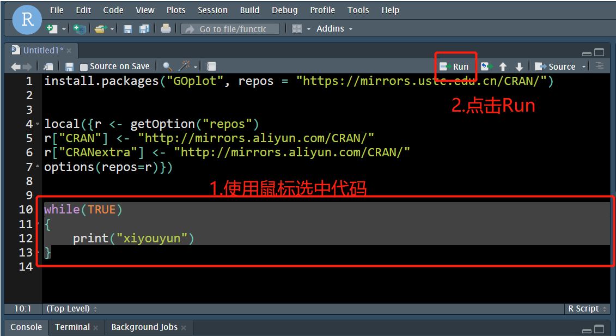Viewport: 616px width, 336px height.
Task: Click Re-run previous code region icon
Action: click(x=486, y=66)
